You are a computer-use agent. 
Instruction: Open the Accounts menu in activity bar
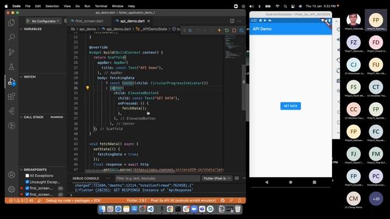12,175
